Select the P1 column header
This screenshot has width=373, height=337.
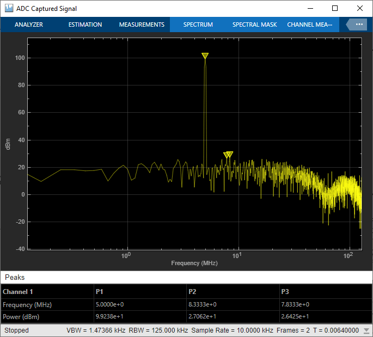point(140,292)
